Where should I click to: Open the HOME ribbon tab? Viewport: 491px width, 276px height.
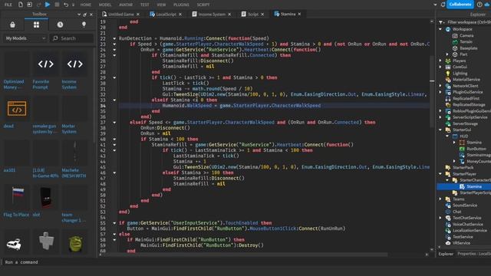[85, 5]
